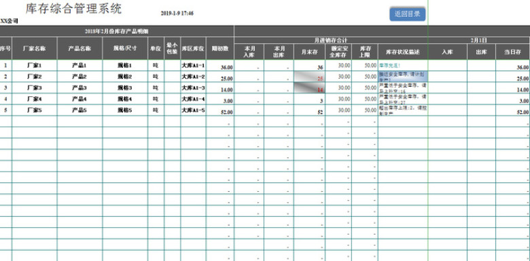Select 期初数 value 36.00 for 厂家1
This screenshot has width=530, height=261.
pos(220,65)
